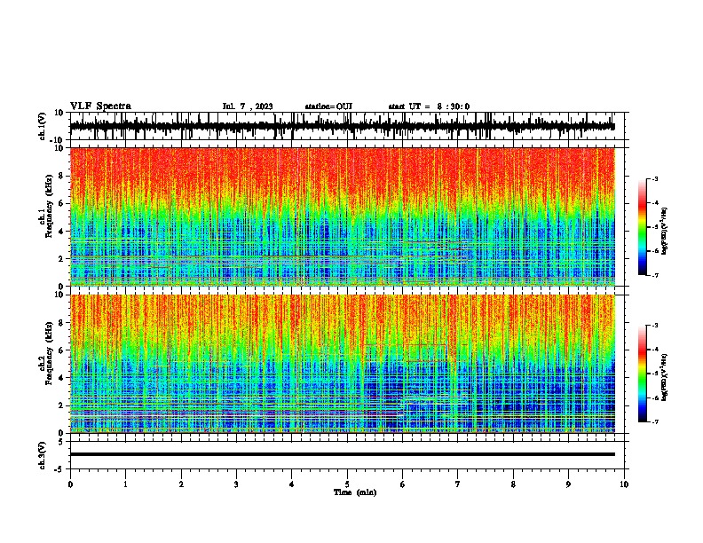Image resolution: width=703 pixels, height=543 pixels.
Task: Click the time axis tick label "7"
Action: click(458, 484)
